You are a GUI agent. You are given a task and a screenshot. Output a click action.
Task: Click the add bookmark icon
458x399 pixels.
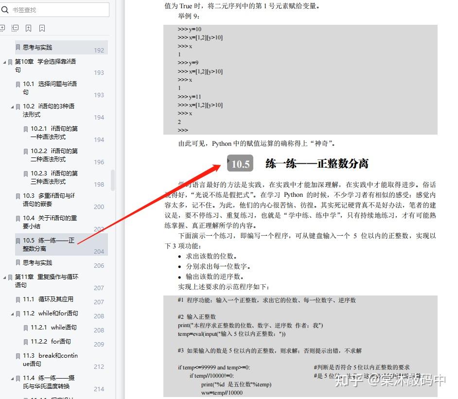29,28
